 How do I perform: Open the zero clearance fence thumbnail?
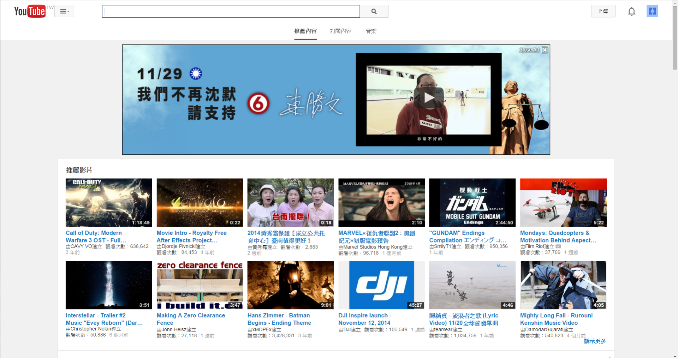[x=200, y=285]
